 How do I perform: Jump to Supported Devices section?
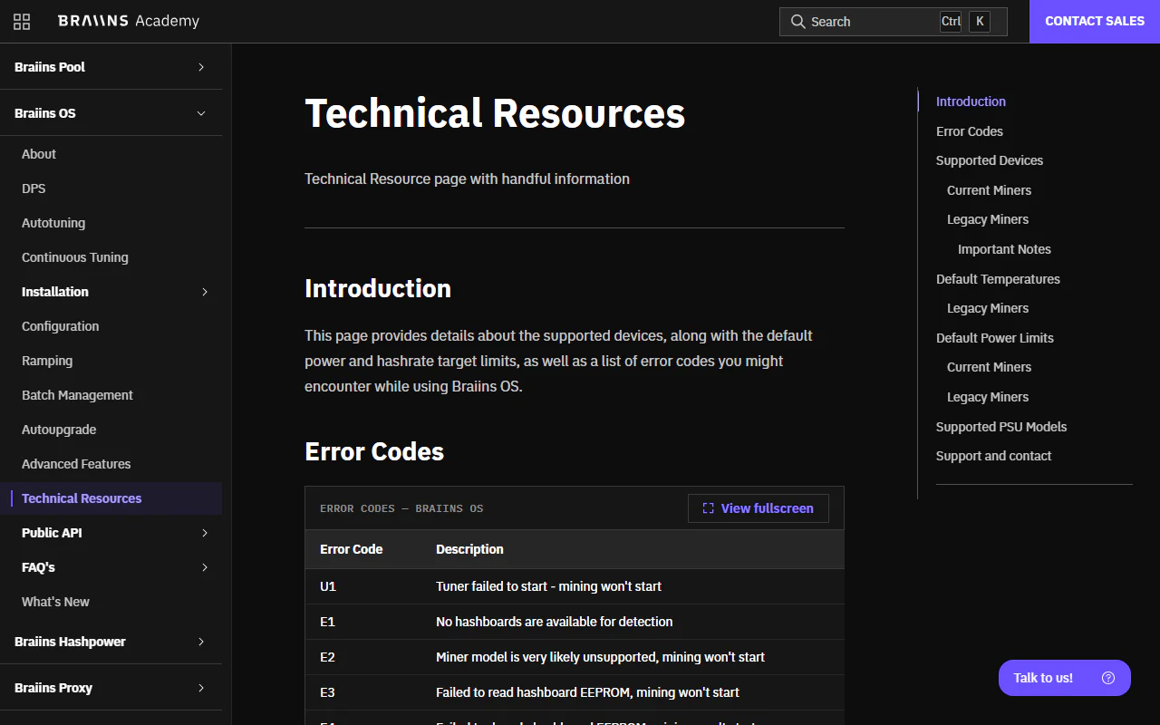tap(990, 160)
